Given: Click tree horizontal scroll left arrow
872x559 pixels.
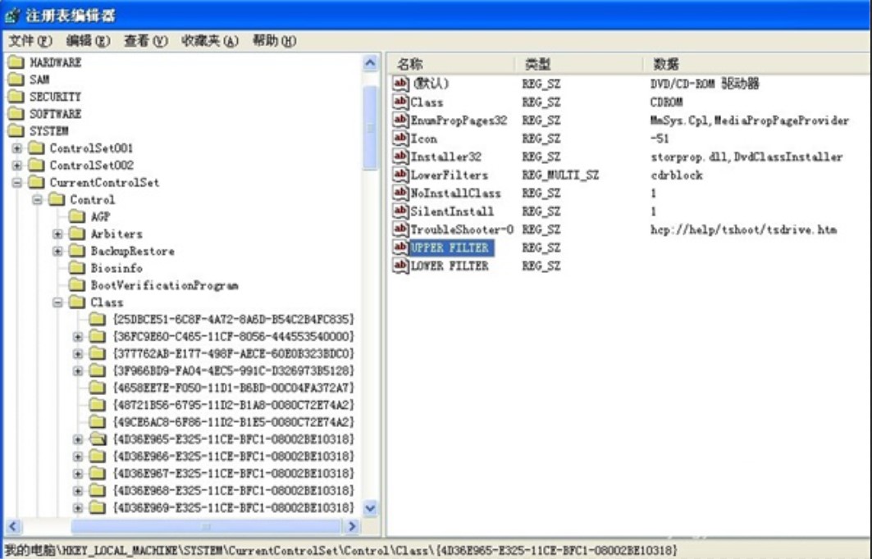Looking at the screenshot, I should click(x=13, y=526).
